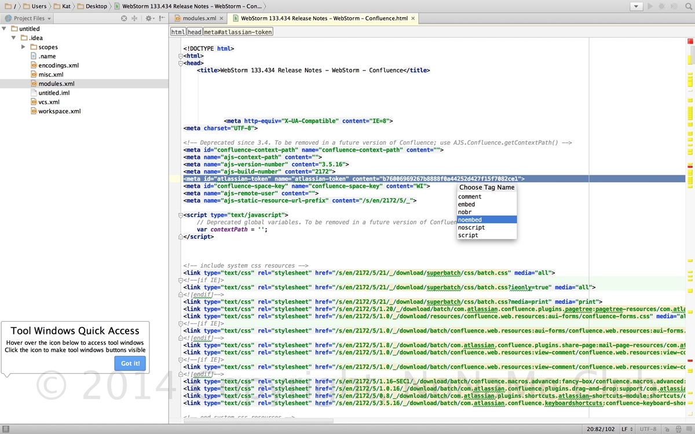The image size is (695, 434).
Task: Collapse the head tag fold marker
Action: [x=181, y=63]
